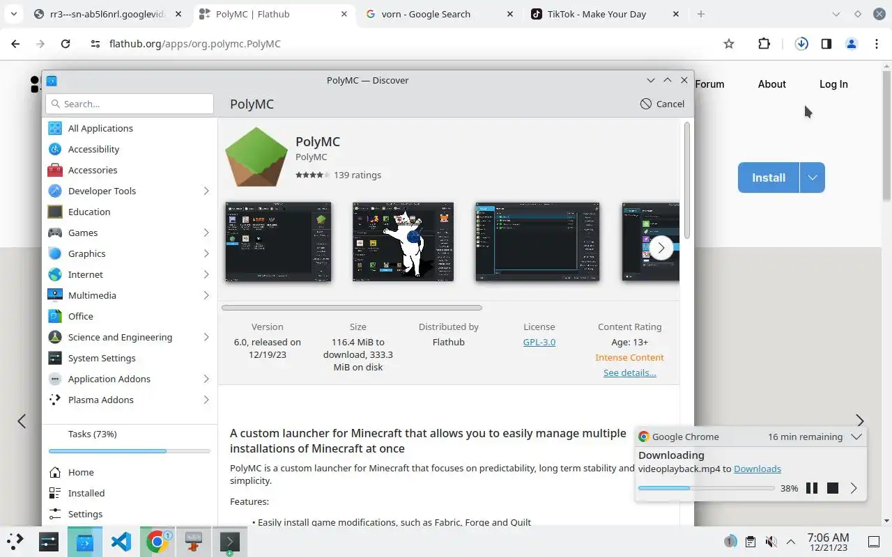Switch to vorn Google Search tab
This screenshot has height=557, width=892.
tap(439, 14)
